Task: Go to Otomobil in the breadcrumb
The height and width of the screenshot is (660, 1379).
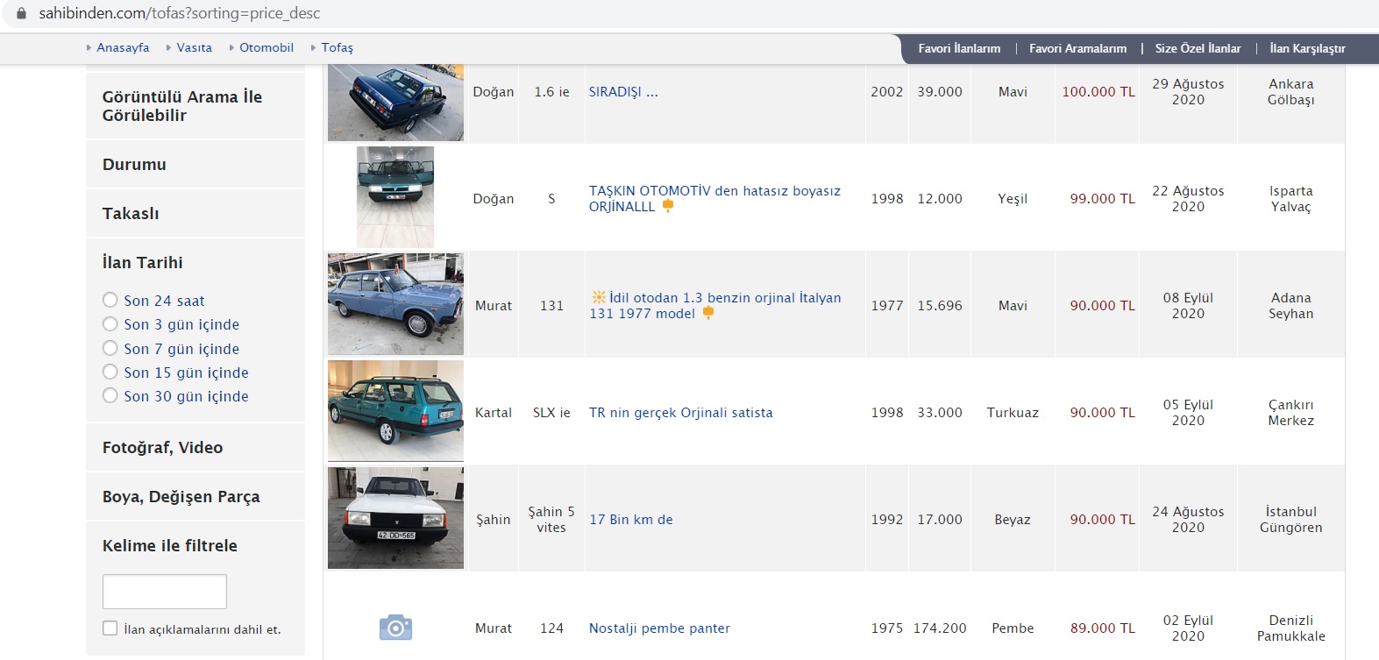Action: (x=267, y=47)
